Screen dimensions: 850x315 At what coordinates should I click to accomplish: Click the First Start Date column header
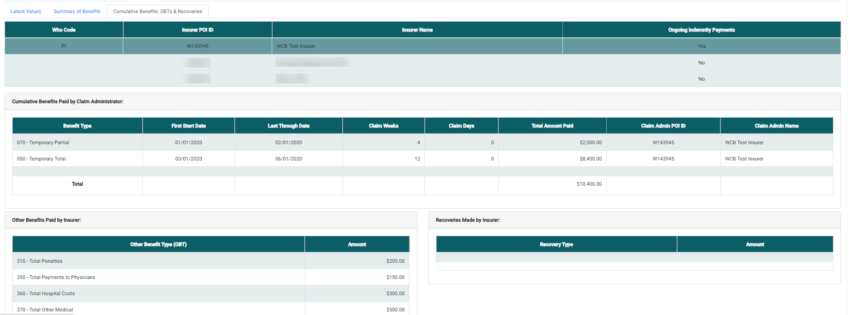point(188,126)
